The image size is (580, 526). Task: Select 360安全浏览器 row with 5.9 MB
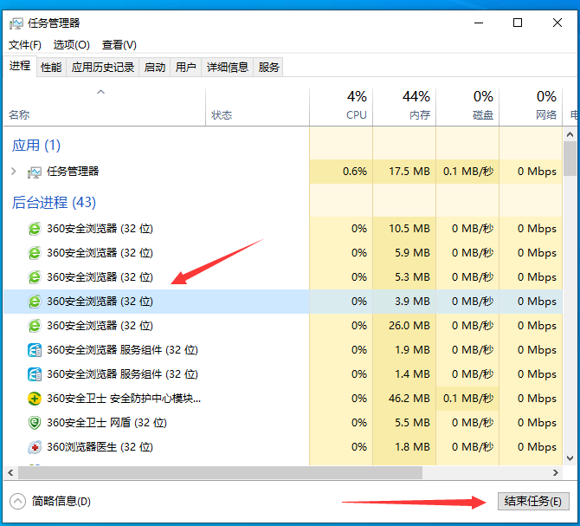(x=283, y=253)
